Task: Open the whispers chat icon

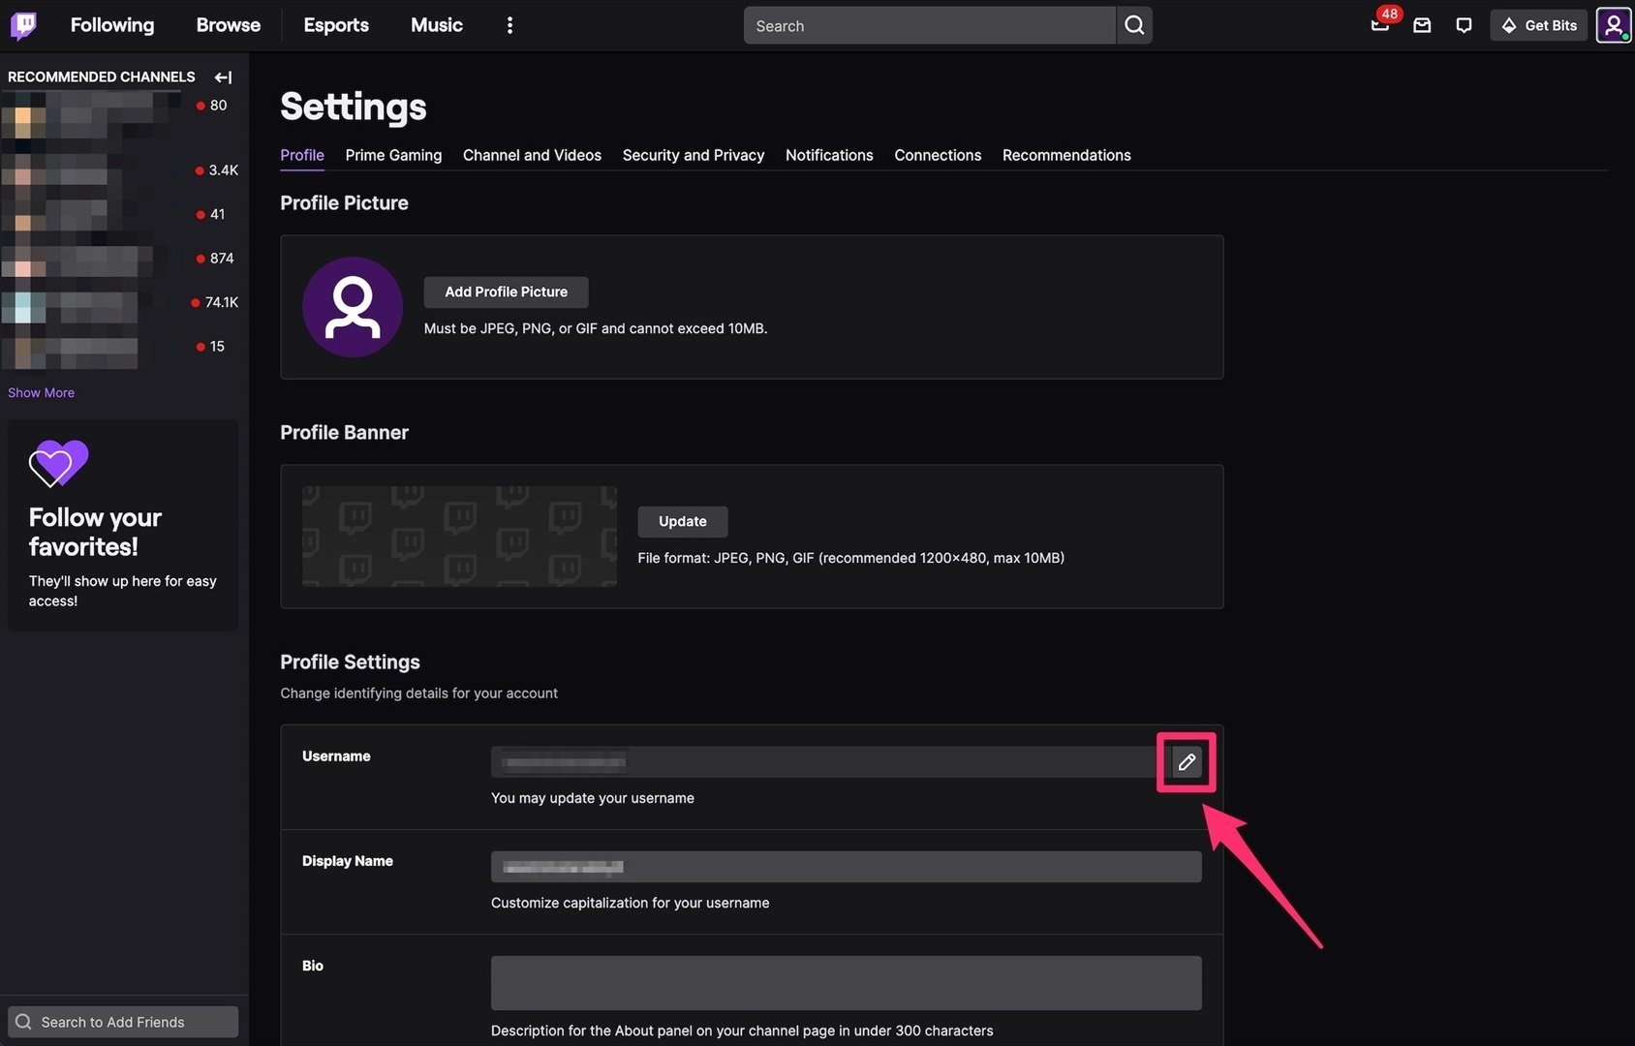Action: coord(1464,25)
